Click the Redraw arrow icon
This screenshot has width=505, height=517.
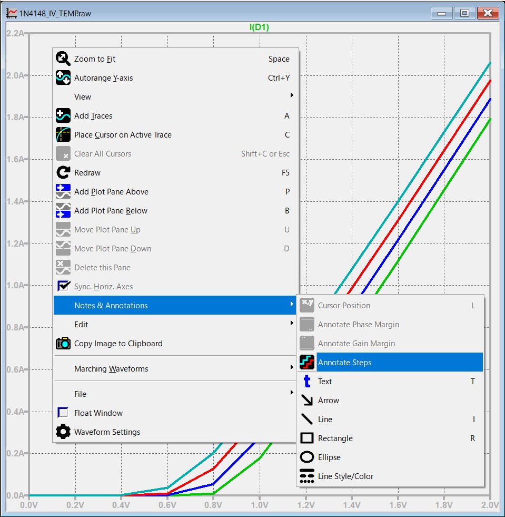pos(63,173)
